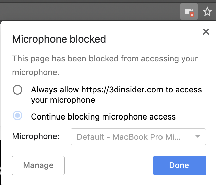Choose Continue blocking microphone access radio button

click(17, 116)
